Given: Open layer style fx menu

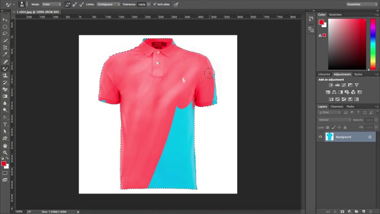Looking at the screenshot, I should pyautogui.click(x=335, y=212).
